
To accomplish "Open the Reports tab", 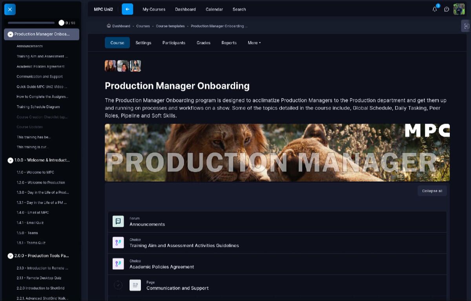I will tap(229, 43).
